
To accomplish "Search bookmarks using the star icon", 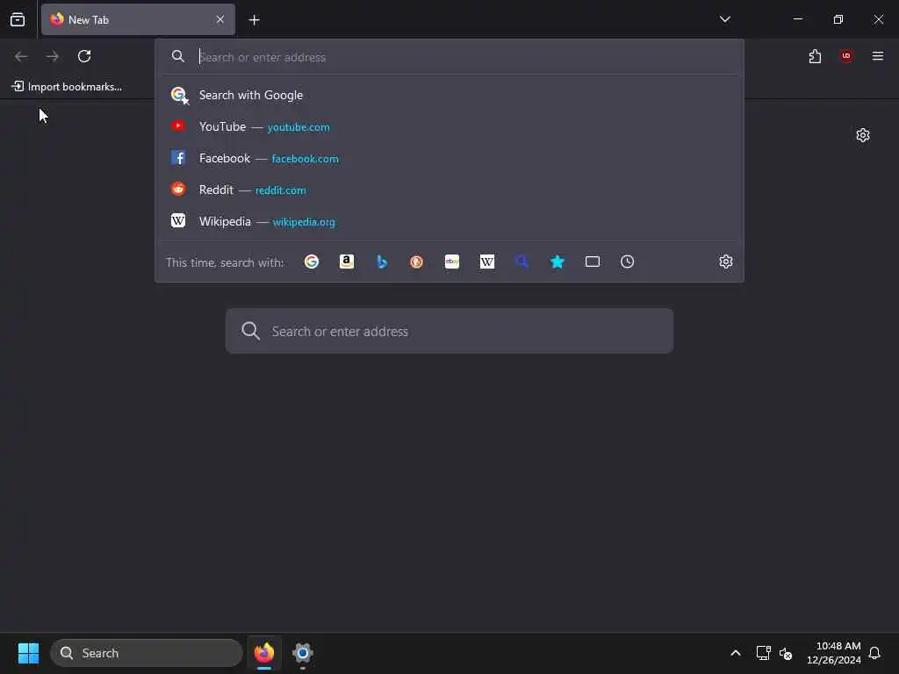I will pyautogui.click(x=557, y=262).
